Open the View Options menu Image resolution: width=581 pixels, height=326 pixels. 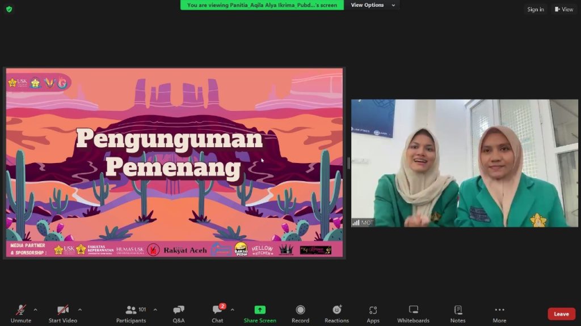click(x=371, y=5)
